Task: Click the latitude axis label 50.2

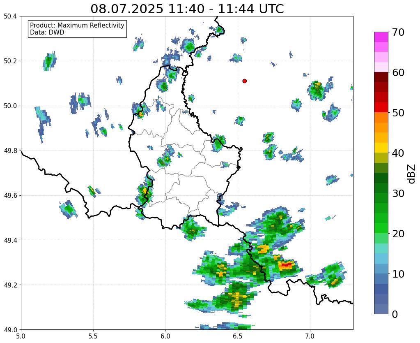Action: (10, 61)
